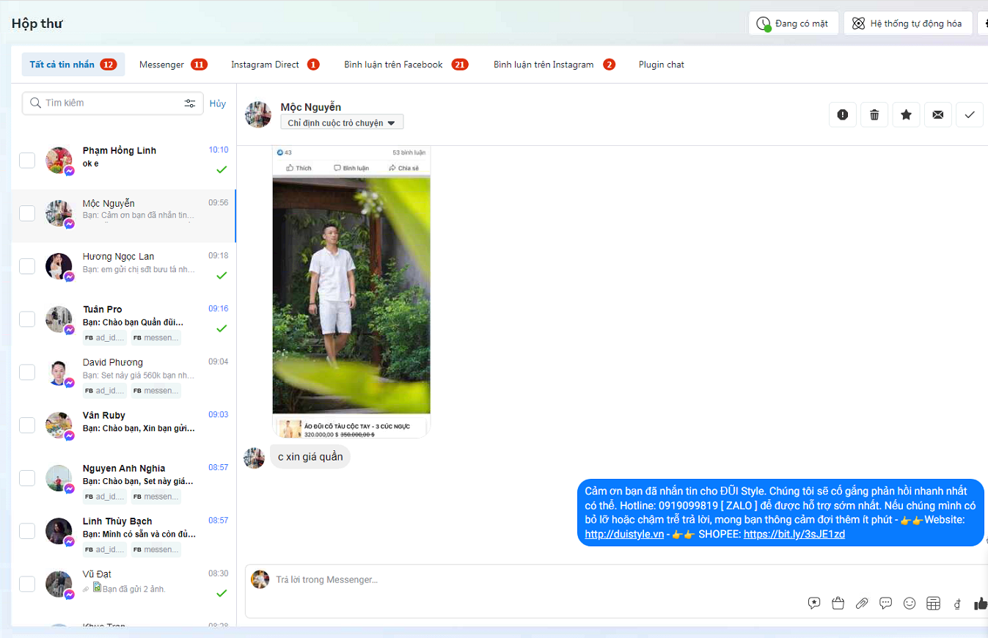Image resolution: width=988 pixels, height=638 pixels.
Task: Mark conversation done with checkmark button
Action: tap(970, 114)
